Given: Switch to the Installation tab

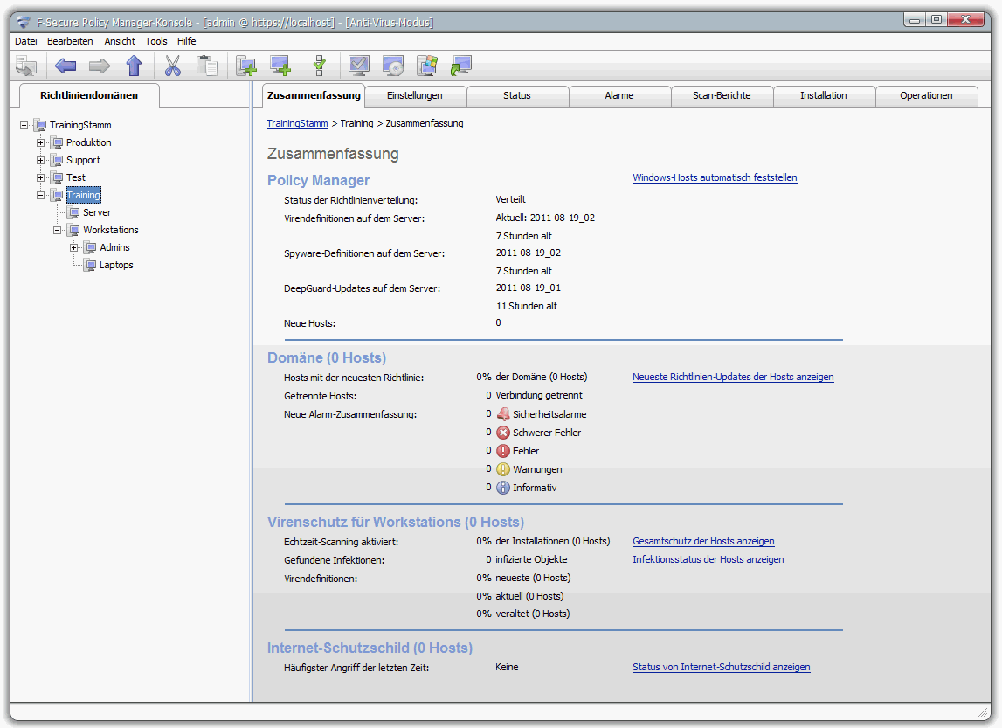Looking at the screenshot, I should (824, 96).
